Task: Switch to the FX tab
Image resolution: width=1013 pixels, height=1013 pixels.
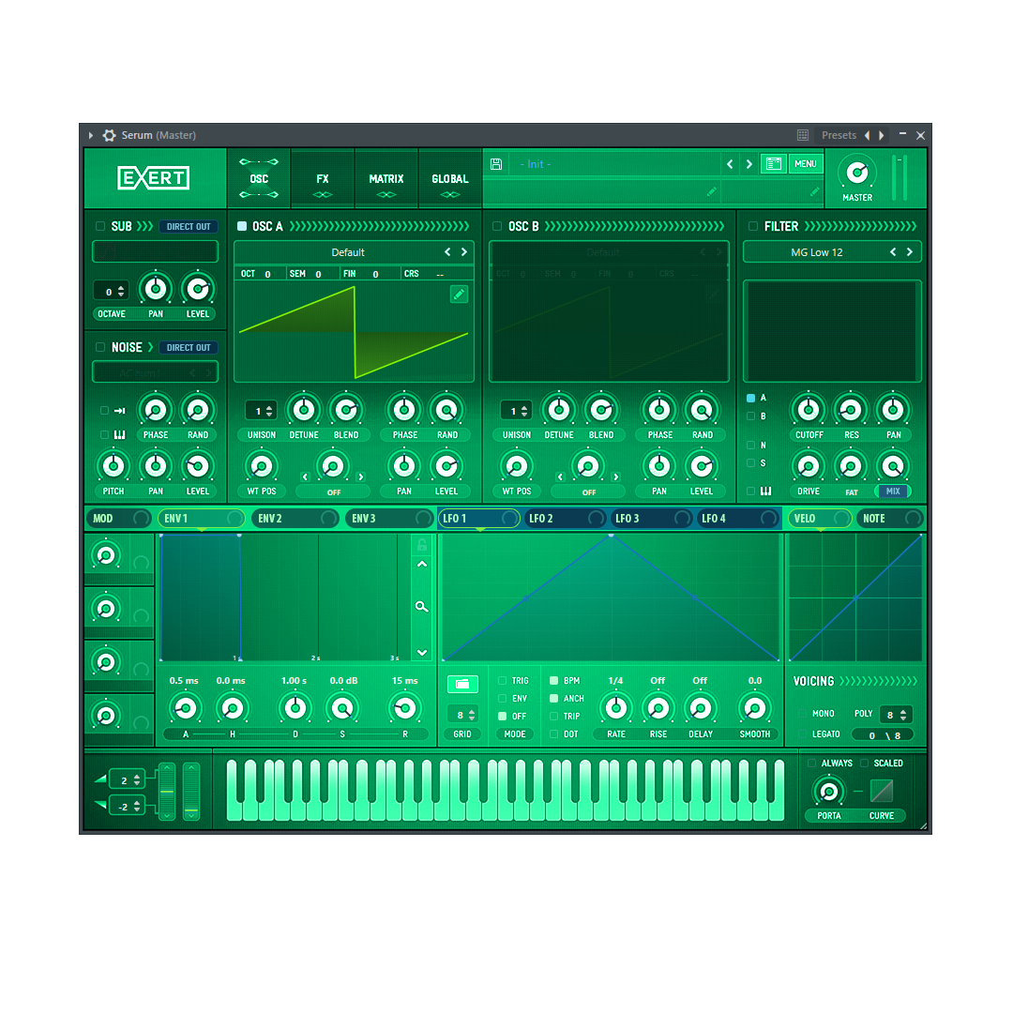Action: [x=323, y=179]
